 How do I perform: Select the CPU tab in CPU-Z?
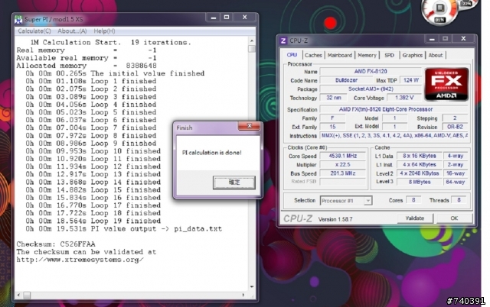coord(292,55)
